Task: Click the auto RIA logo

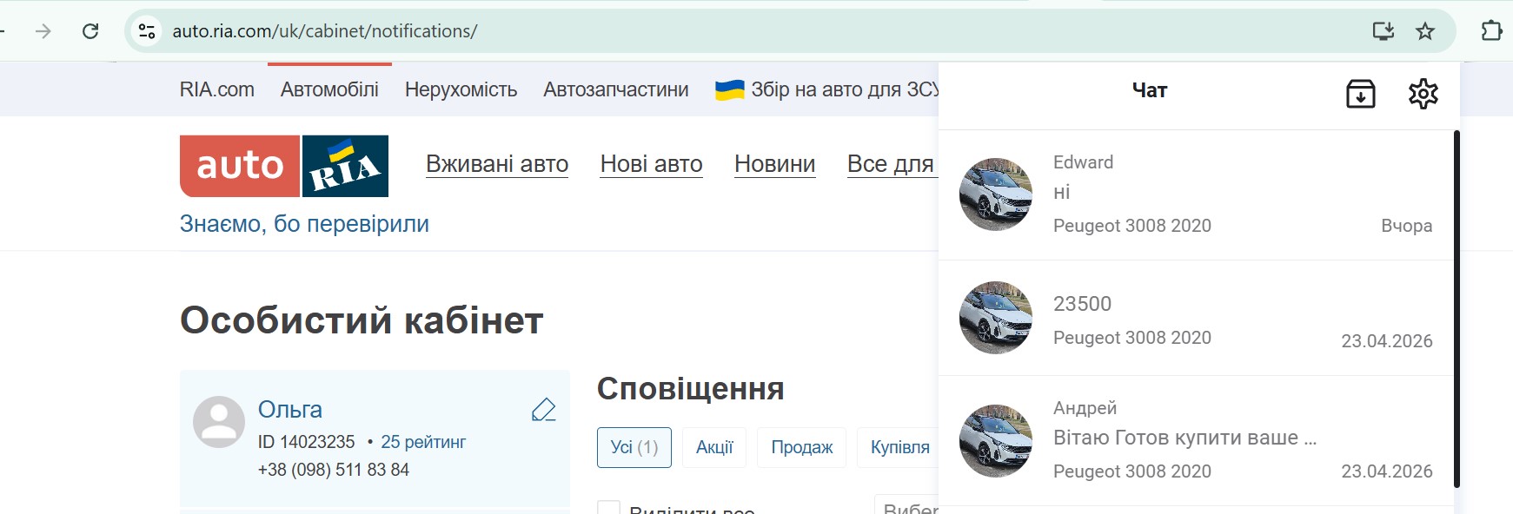Action: coord(284,166)
